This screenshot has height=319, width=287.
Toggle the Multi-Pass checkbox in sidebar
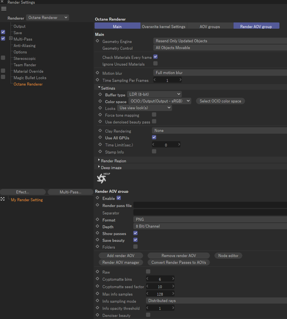[3, 38]
